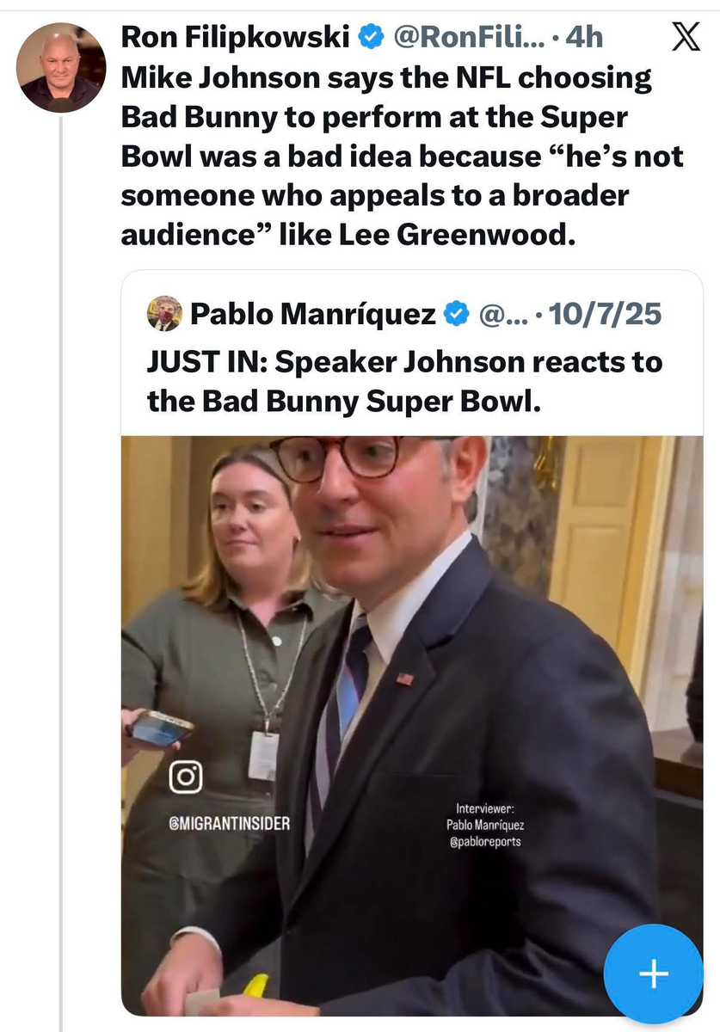720x1032 pixels.
Task: Click the @pabloreports credit in the video
Action: [x=486, y=842]
